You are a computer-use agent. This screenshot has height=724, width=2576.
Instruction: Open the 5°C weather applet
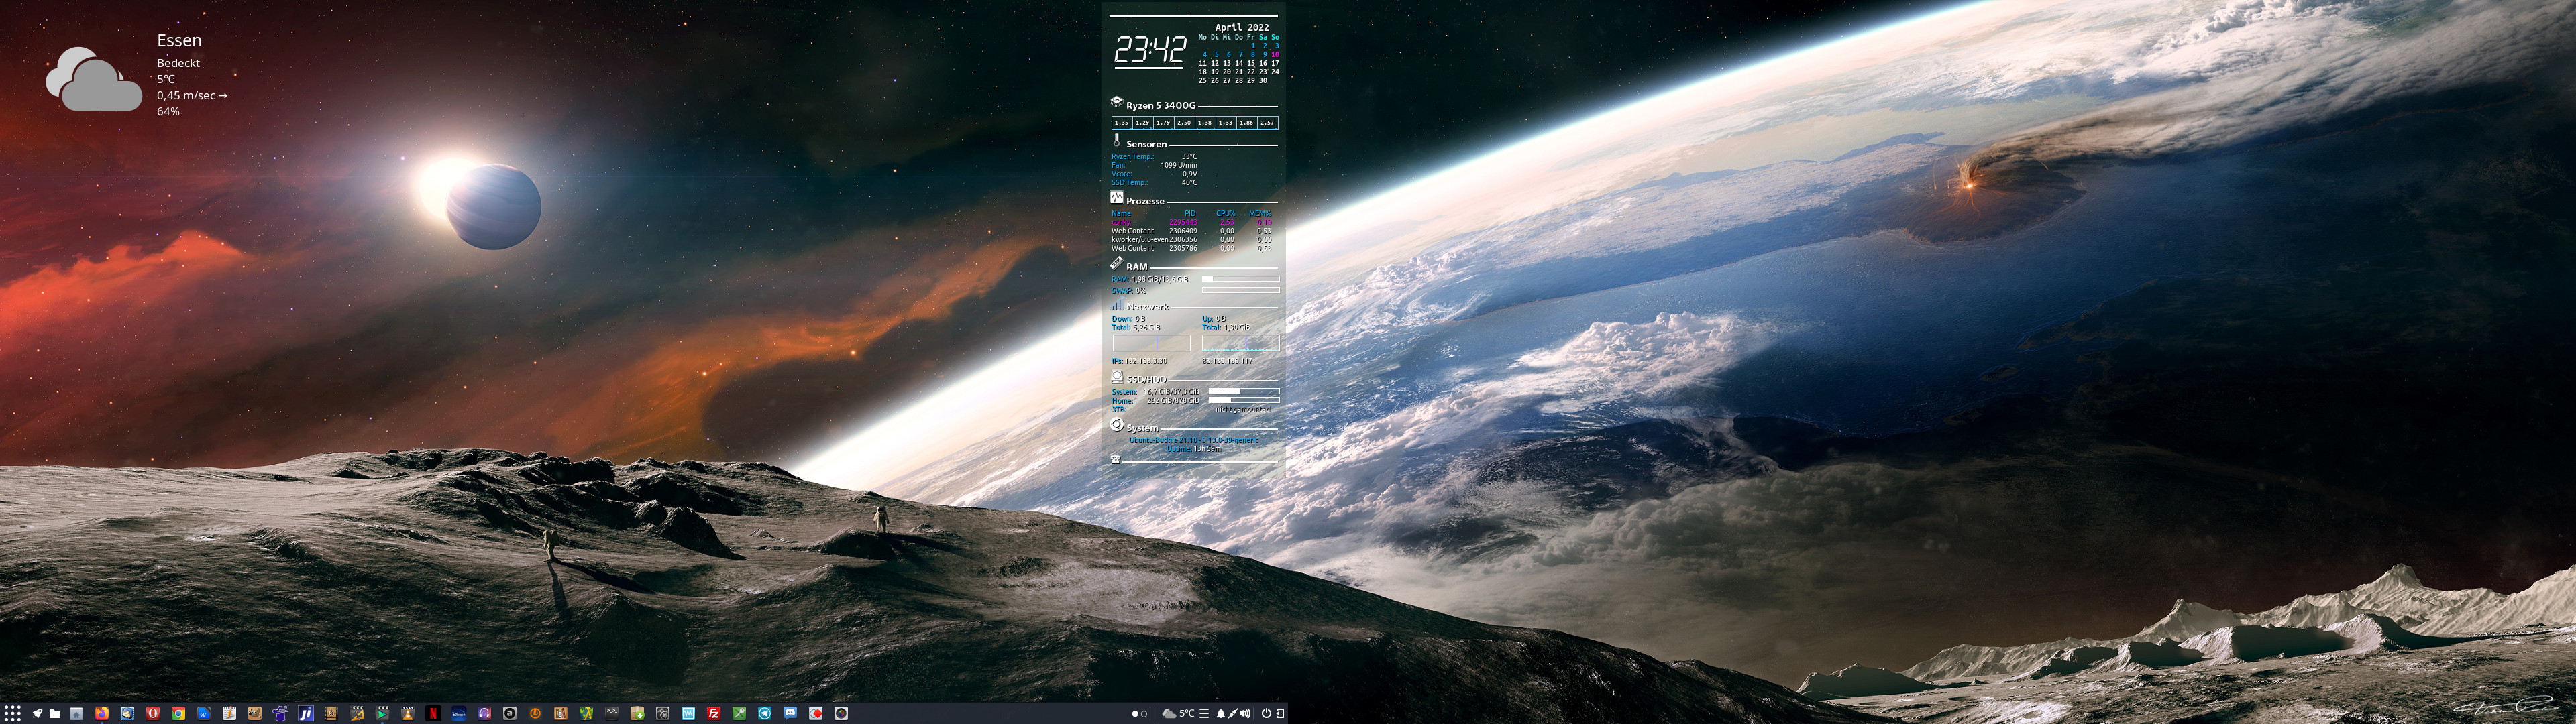pyautogui.click(x=1179, y=714)
